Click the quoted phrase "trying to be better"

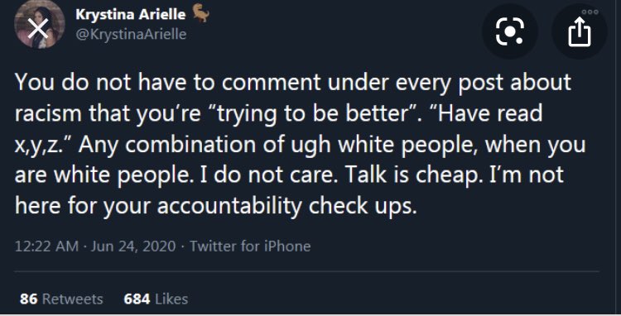(310, 115)
